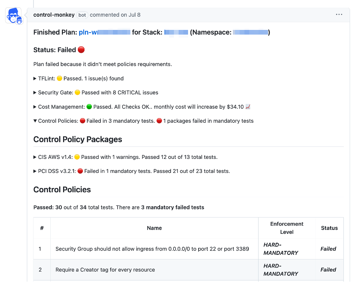Click the bot label badge
This screenshot has height=282, width=352.
pos(82,15)
